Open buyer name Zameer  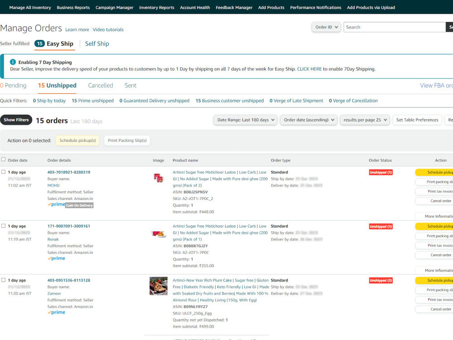(54, 293)
